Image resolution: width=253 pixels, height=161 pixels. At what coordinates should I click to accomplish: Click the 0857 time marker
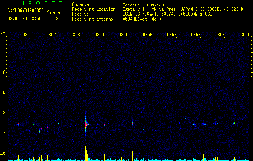click(x=172, y=35)
